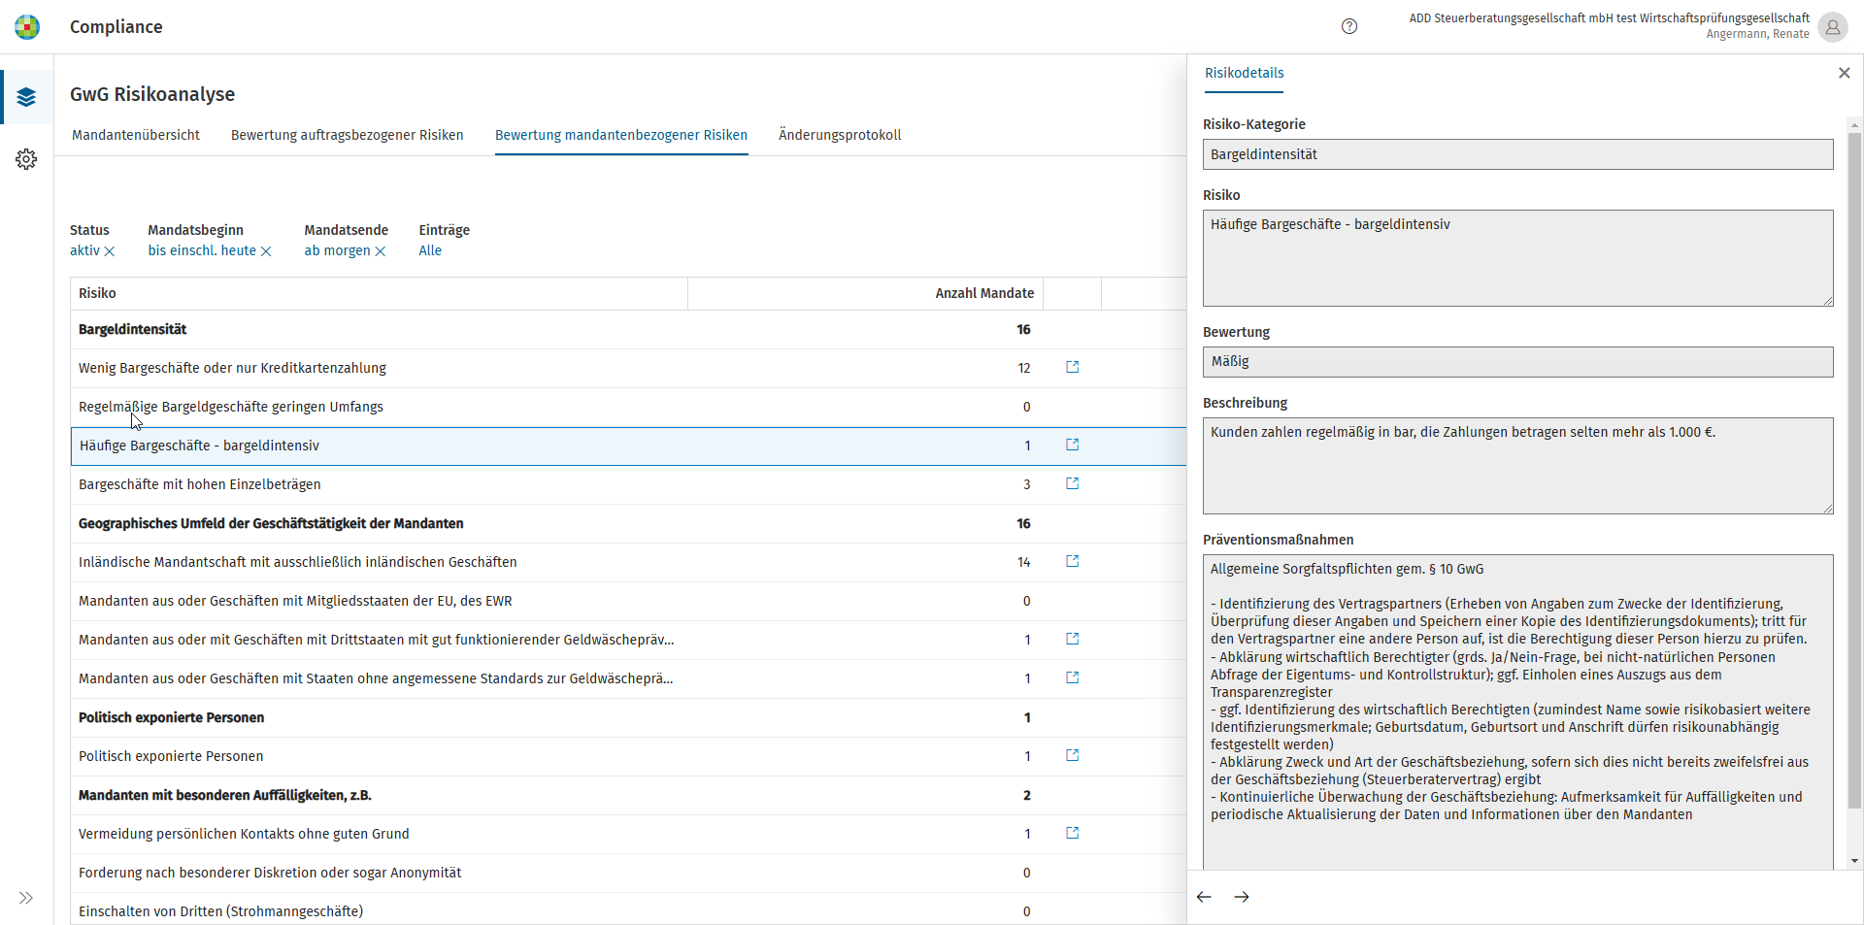Go to previous risk with left arrow
The image size is (1864, 925).
coord(1204,897)
